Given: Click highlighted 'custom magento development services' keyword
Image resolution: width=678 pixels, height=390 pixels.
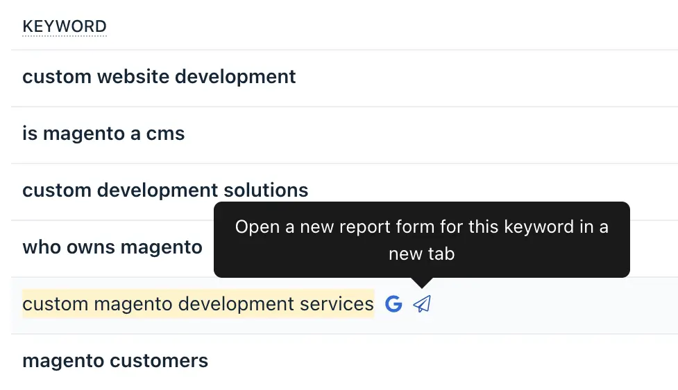Looking at the screenshot, I should point(198,304).
